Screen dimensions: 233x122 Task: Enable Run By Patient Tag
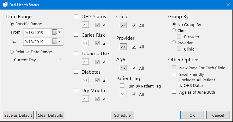click(122, 85)
